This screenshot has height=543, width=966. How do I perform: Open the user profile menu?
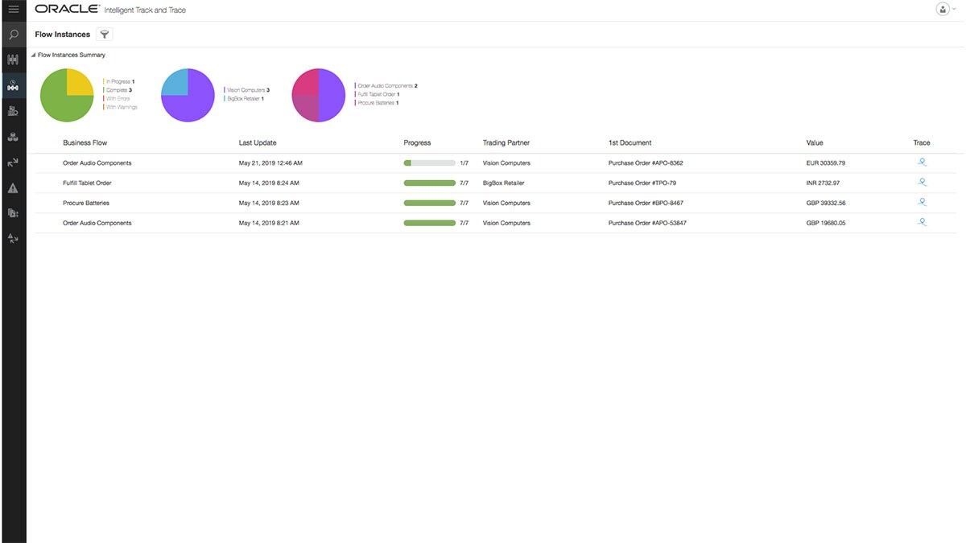coord(946,10)
